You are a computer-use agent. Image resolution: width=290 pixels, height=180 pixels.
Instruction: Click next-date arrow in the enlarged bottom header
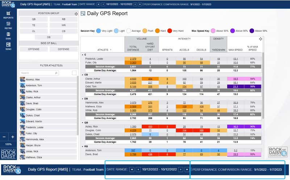point(181,169)
